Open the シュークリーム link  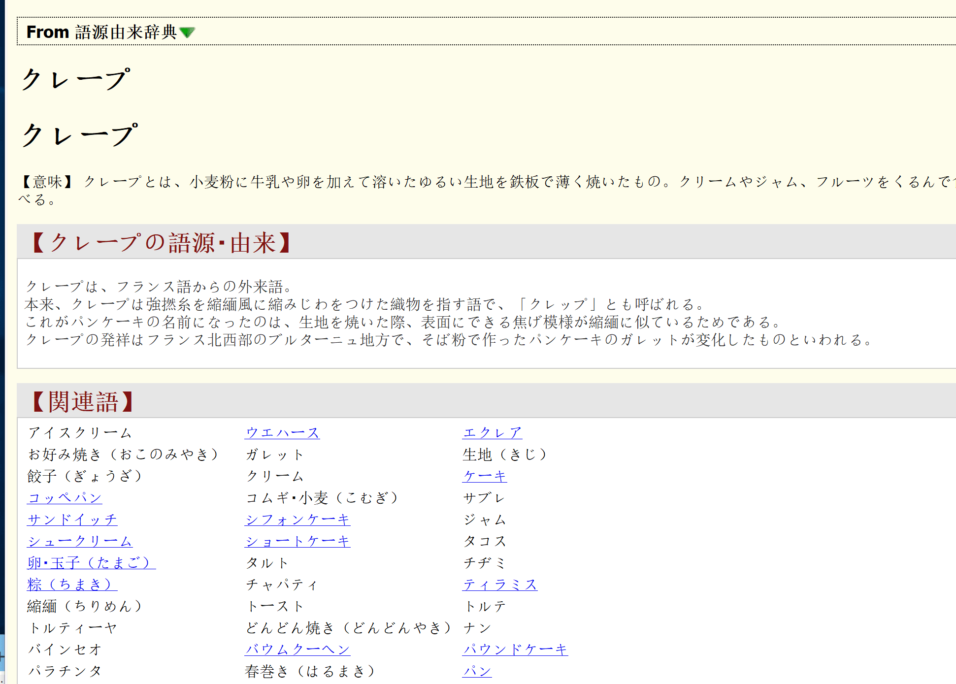pyautogui.click(x=80, y=541)
